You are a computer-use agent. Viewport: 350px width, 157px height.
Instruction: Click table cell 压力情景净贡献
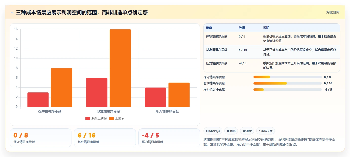point(217,63)
